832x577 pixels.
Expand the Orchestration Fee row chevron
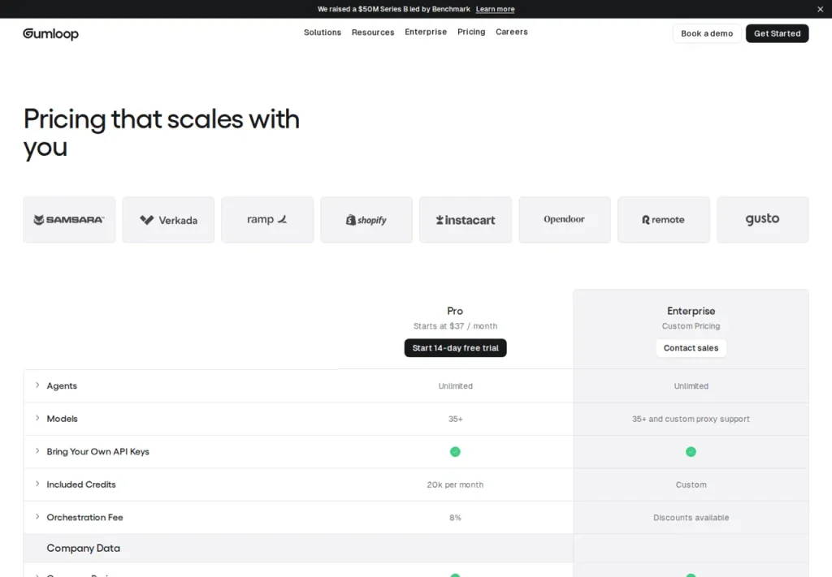pyautogui.click(x=37, y=517)
